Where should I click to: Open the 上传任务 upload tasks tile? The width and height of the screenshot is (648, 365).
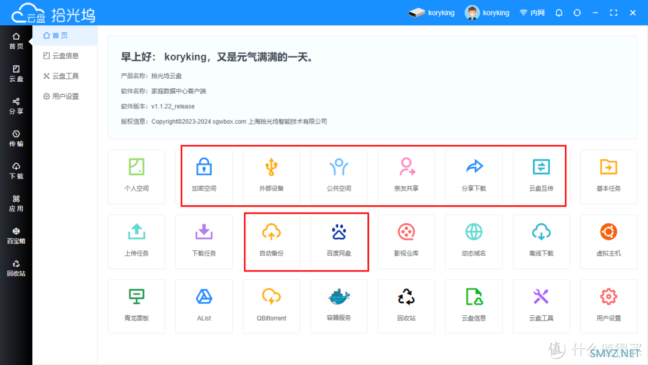coord(136,241)
